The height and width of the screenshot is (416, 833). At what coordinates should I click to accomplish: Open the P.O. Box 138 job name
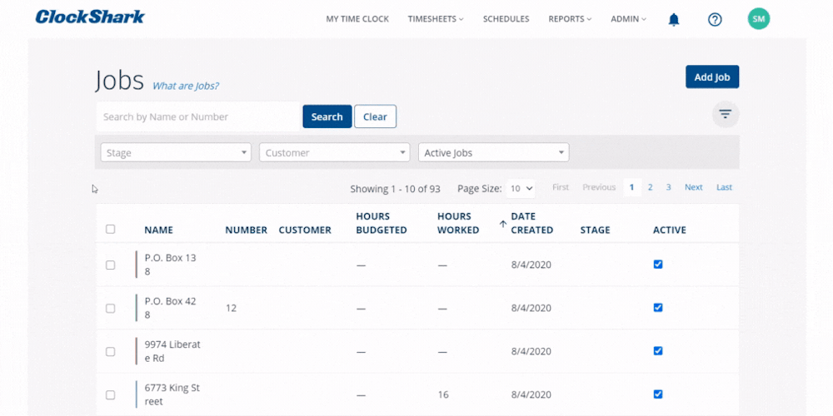pyautogui.click(x=170, y=265)
